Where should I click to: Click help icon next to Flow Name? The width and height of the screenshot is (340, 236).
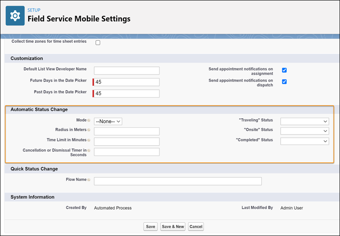(x=89, y=180)
